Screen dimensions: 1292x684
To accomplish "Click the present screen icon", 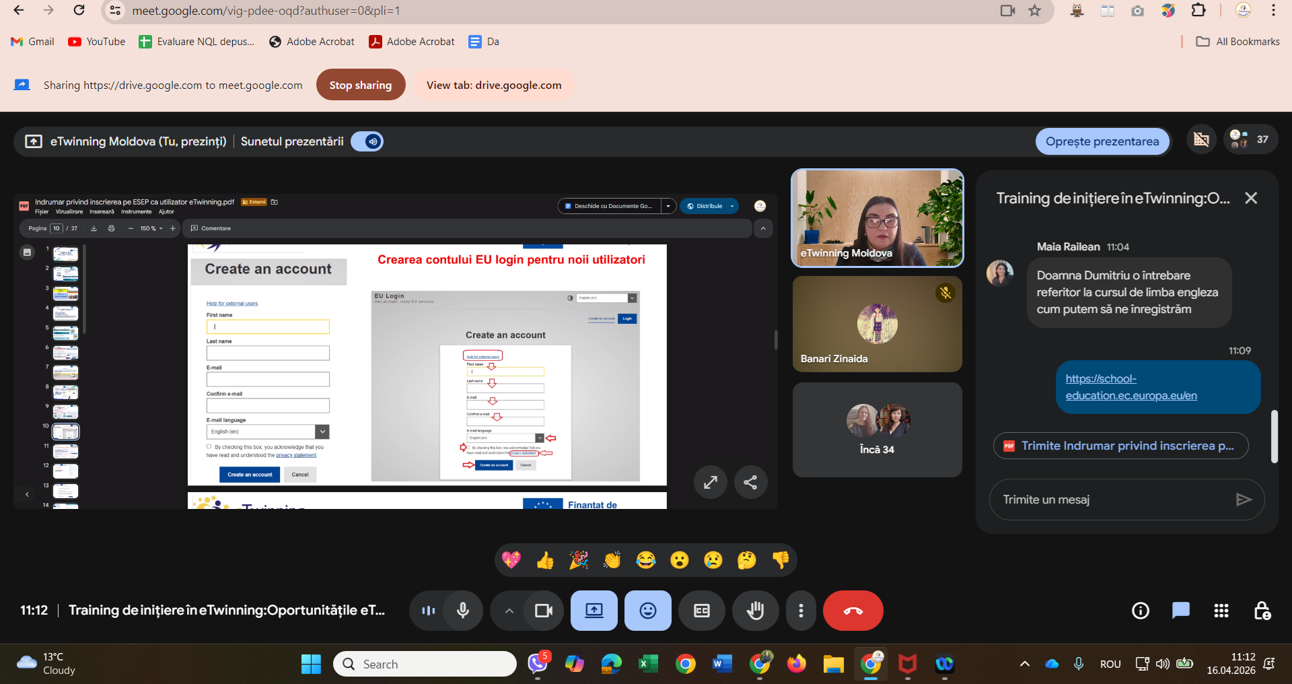I will coord(594,611).
